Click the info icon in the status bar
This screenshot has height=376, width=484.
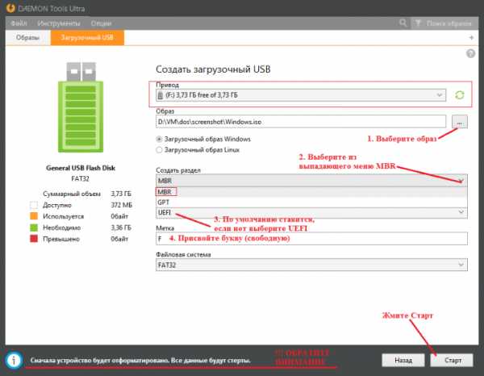click(x=14, y=360)
